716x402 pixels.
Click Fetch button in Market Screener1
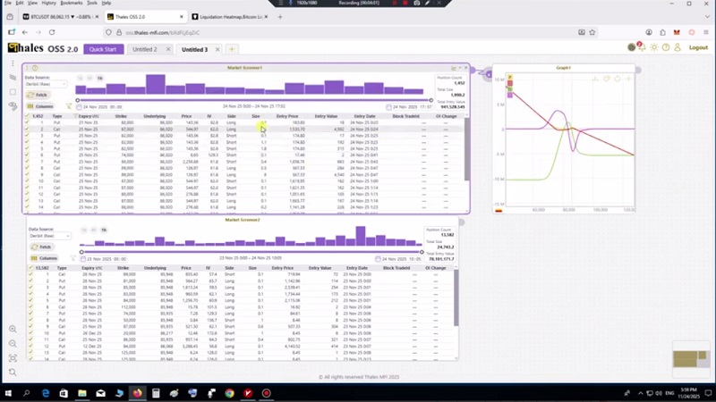pyautogui.click(x=42, y=94)
